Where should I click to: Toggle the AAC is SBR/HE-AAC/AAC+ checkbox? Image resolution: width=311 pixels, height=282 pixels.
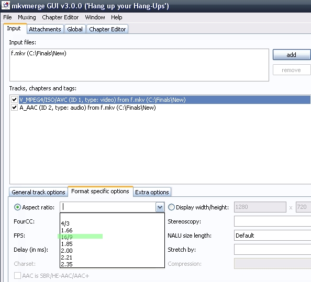17,275
